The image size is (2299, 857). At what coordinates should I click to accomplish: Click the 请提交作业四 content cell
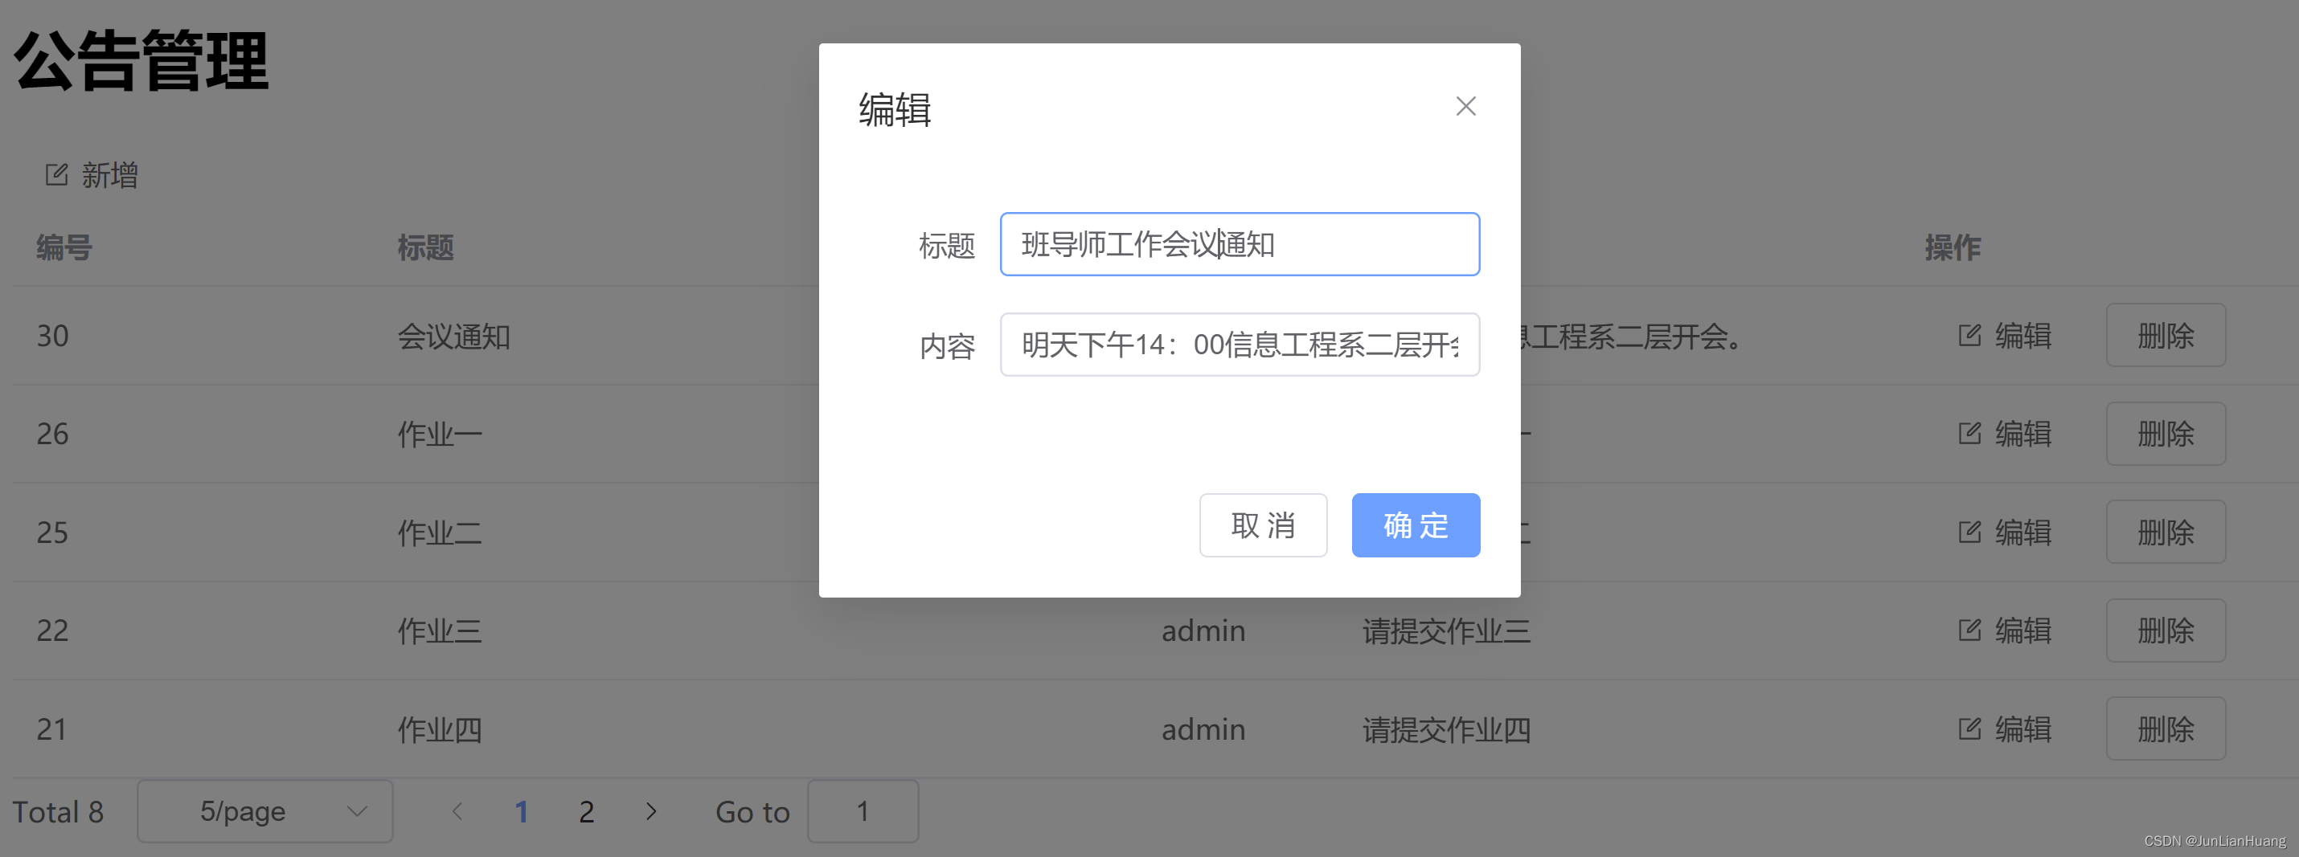click(1447, 729)
